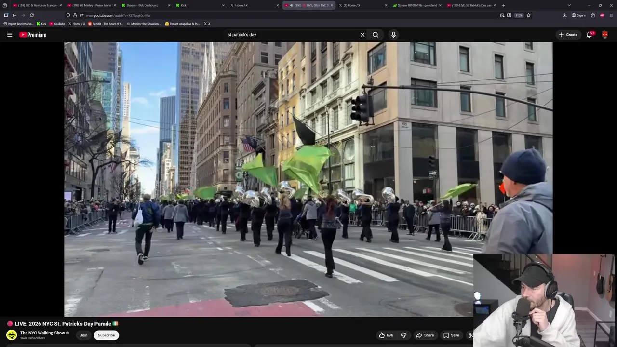This screenshot has width=617, height=347.
Task: Open the ABP adblock extension
Action: click(x=602, y=15)
